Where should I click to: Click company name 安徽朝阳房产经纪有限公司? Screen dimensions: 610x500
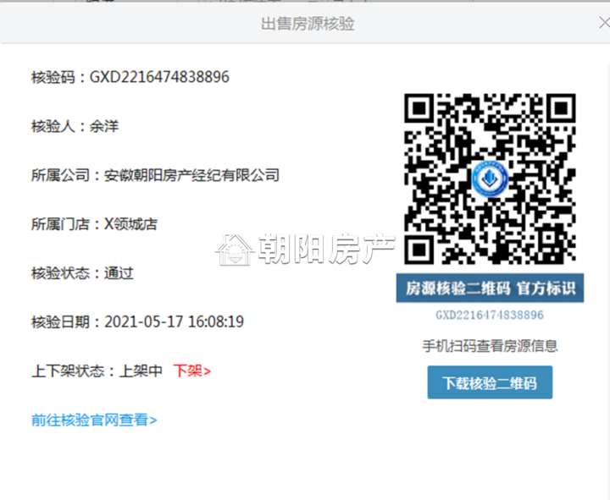point(191,175)
